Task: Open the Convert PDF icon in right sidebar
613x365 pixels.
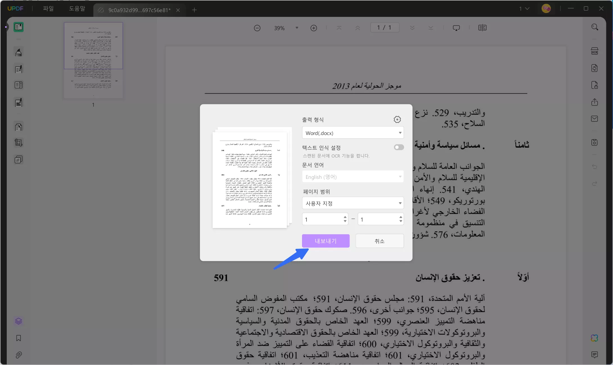Action: pos(594,68)
